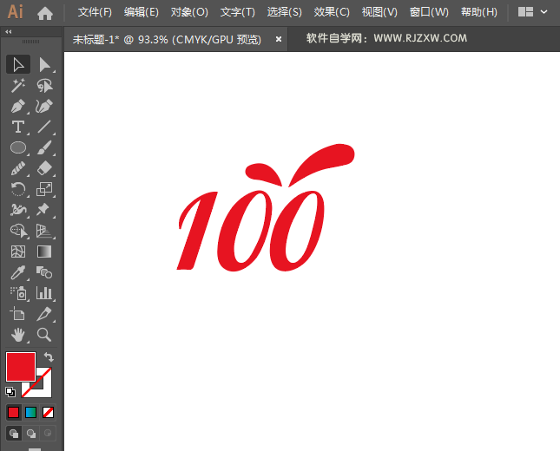Enable Draw Normal mode

point(14,434)
